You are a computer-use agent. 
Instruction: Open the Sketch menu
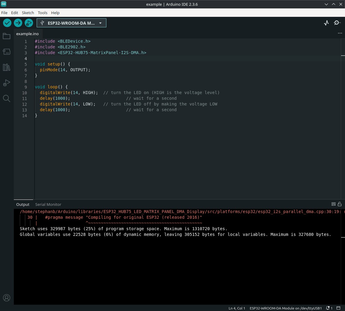[28, 13]
